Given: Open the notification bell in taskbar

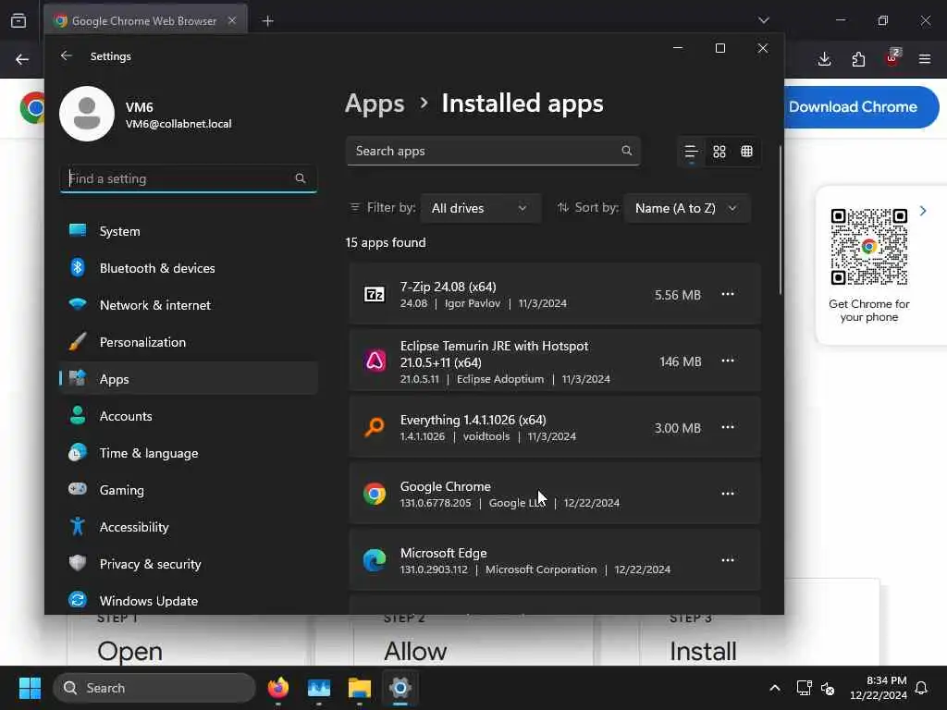Looking at the screenshot, I should [x=921, y=688].
